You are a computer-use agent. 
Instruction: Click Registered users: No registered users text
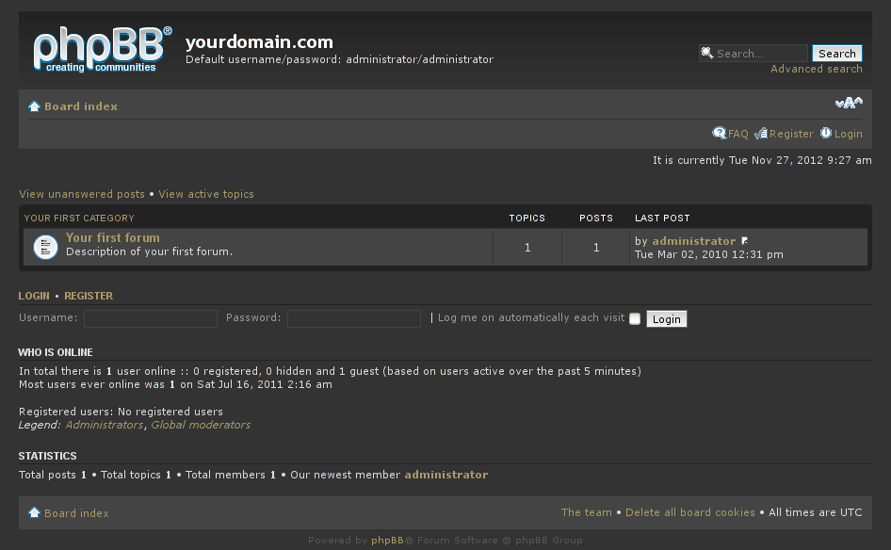pyautogui.click(x=121, y=412)
